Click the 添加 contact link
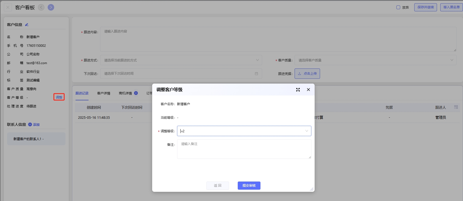The image size is (463, 201). (x=36, y=125)
